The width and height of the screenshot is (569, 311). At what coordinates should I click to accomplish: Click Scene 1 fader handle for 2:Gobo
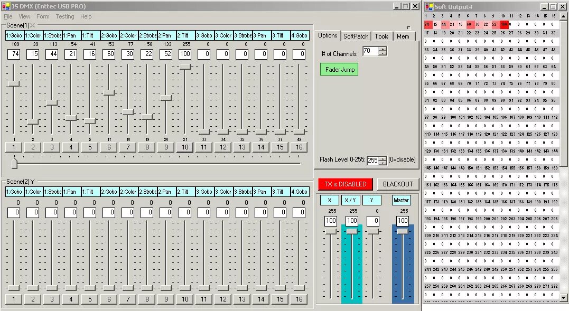pyautogui.click(x=109, y=92)
